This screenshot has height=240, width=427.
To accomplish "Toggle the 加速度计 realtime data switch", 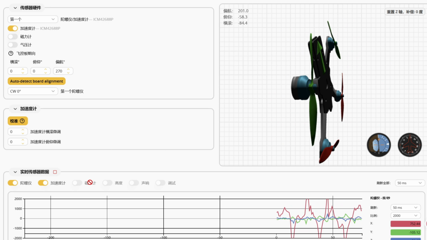I will (43, 183).
